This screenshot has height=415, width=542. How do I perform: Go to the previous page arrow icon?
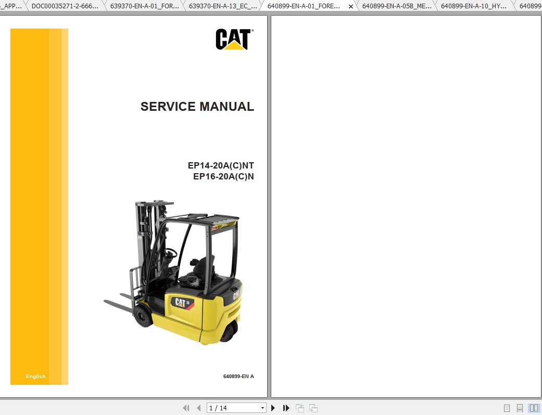(x=198, y=408)
